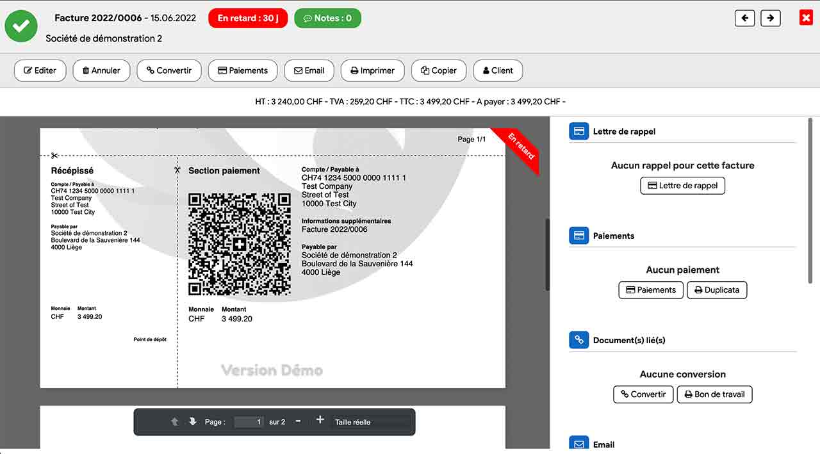Close the invoice with red X button

coord(806,18)
